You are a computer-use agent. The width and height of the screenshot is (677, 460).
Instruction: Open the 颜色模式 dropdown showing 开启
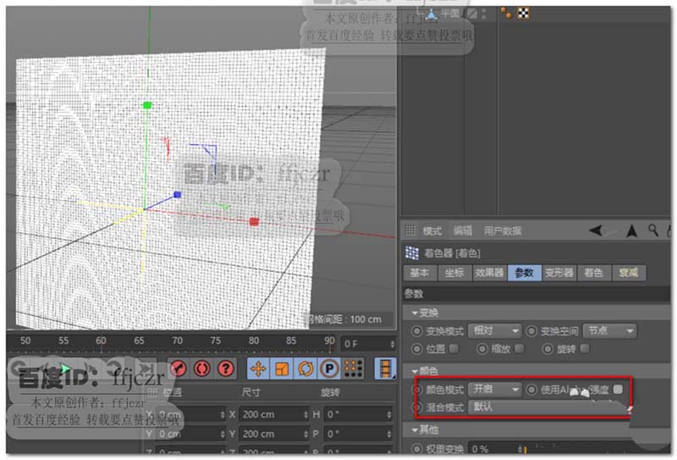pyautogui.click(x=495, y=389)
